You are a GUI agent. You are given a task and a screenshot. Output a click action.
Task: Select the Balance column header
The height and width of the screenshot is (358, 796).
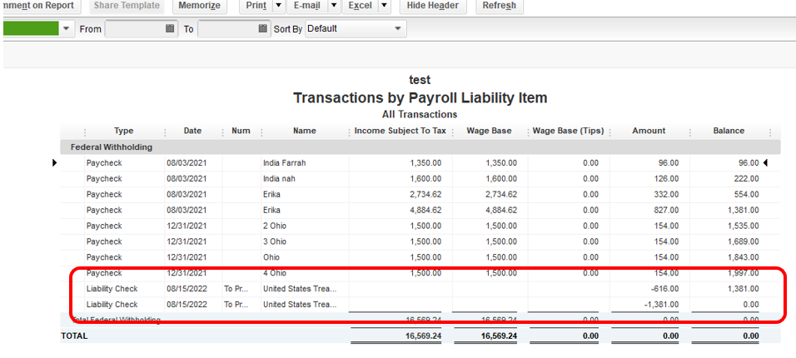pyautogui.click(x=729, y=131)
